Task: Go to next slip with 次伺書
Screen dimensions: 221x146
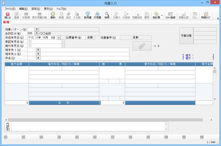Action: click(97, 15)
